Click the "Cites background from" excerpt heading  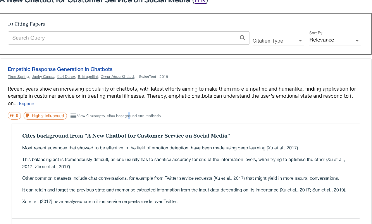tap(126, 136)
